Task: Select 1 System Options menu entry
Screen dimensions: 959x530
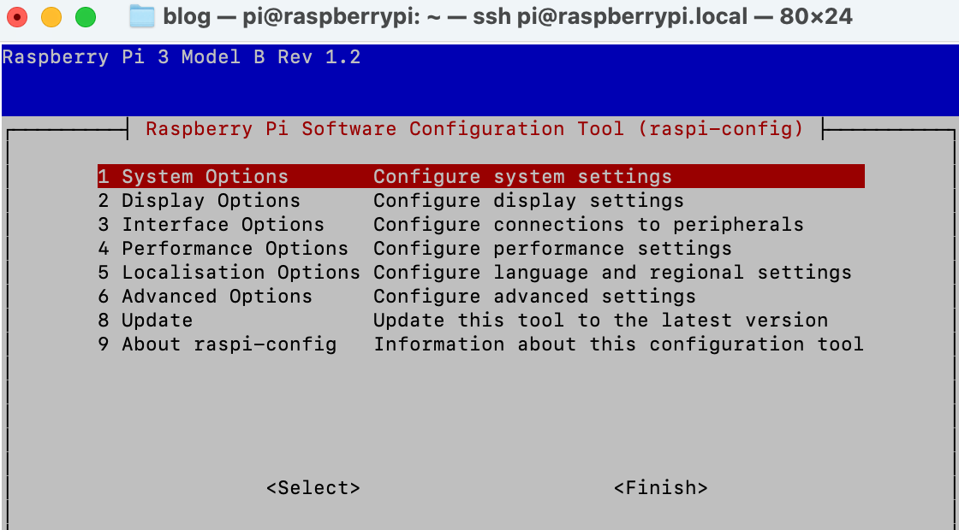Action: 480,176
